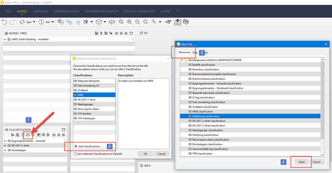Click the gear settings icon in Classification panel
The height and width of the screenshot is (173, 332).
tap(43, 135)
